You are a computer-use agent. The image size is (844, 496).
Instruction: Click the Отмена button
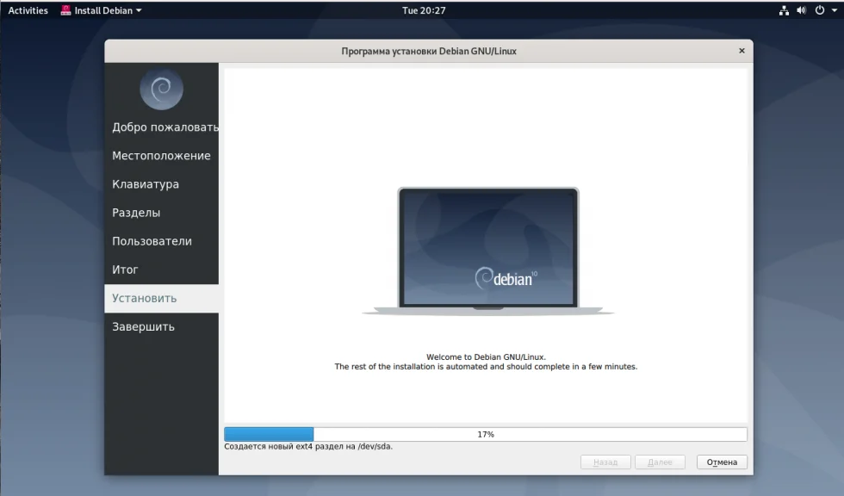click(x=722, y=462)
